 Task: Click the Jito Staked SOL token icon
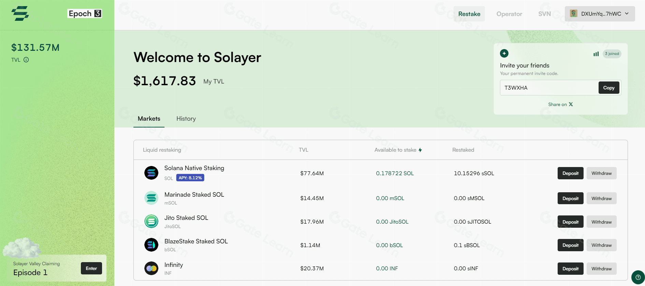click(x=151, y=222)
